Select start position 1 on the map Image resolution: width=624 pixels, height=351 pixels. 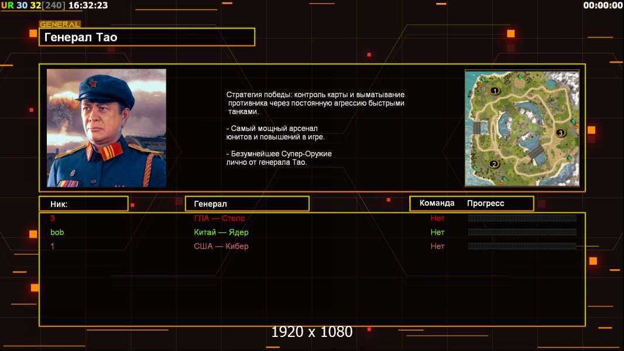pos(495,91)
